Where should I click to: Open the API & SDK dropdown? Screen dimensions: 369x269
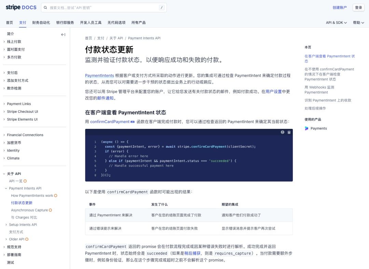coord(336,23)
